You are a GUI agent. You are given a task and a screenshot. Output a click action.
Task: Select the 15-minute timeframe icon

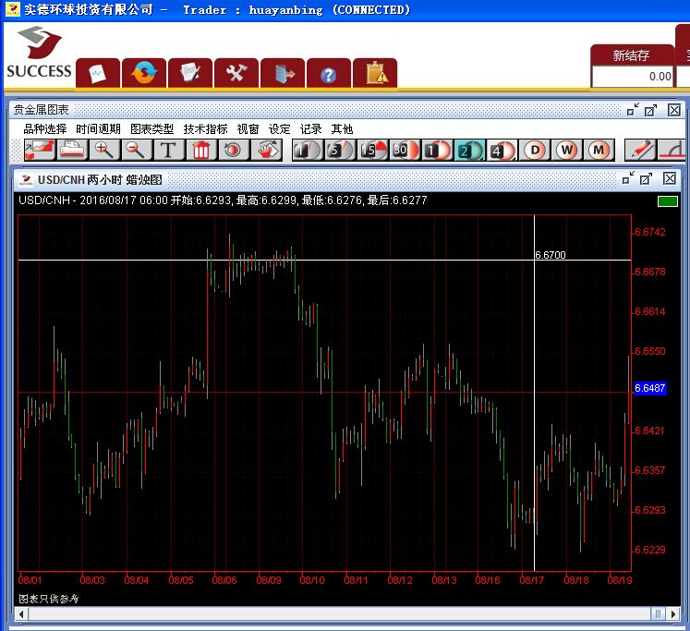(372, 151)
